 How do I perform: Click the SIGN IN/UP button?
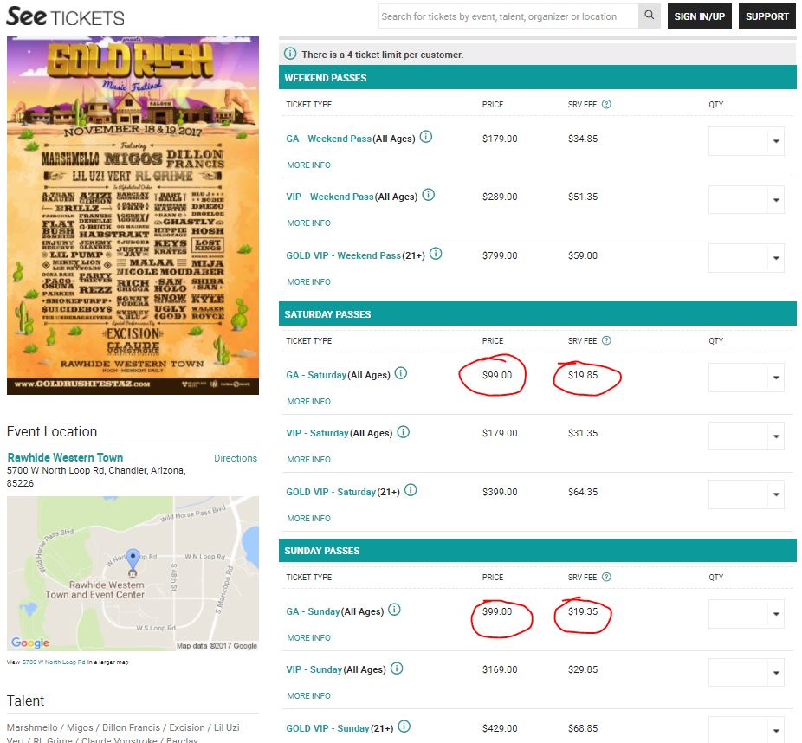pyautogui.click(x=699, y=16)
